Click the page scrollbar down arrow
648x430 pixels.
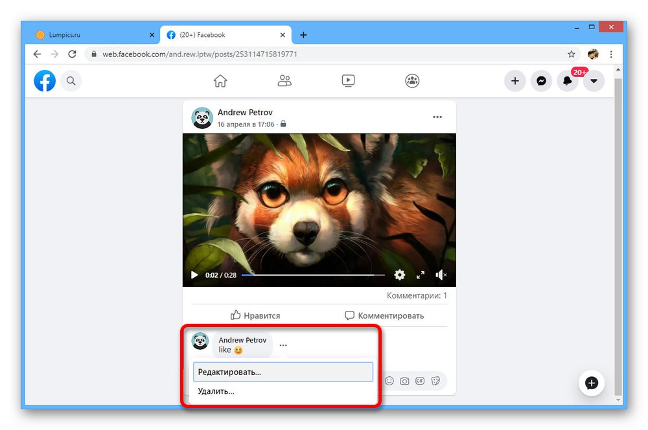618,400
